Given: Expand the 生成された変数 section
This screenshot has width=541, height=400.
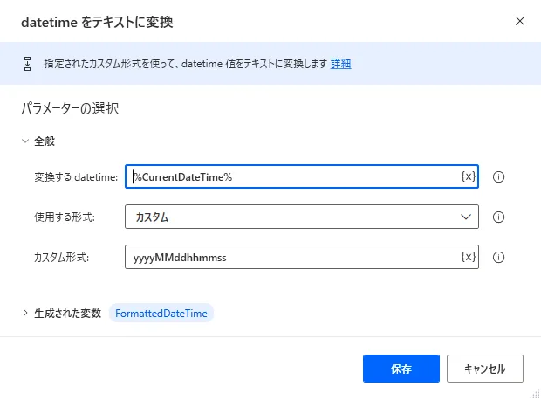Looking at the screenshot, I should pyautogui.click(x=24, y=313).
